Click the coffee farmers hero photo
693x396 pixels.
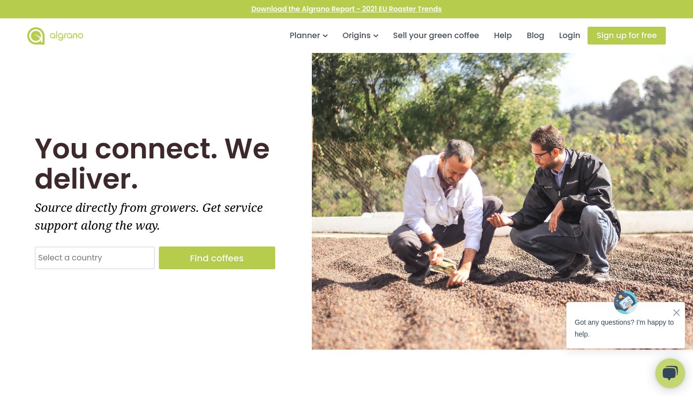click(x=502, y=201)
